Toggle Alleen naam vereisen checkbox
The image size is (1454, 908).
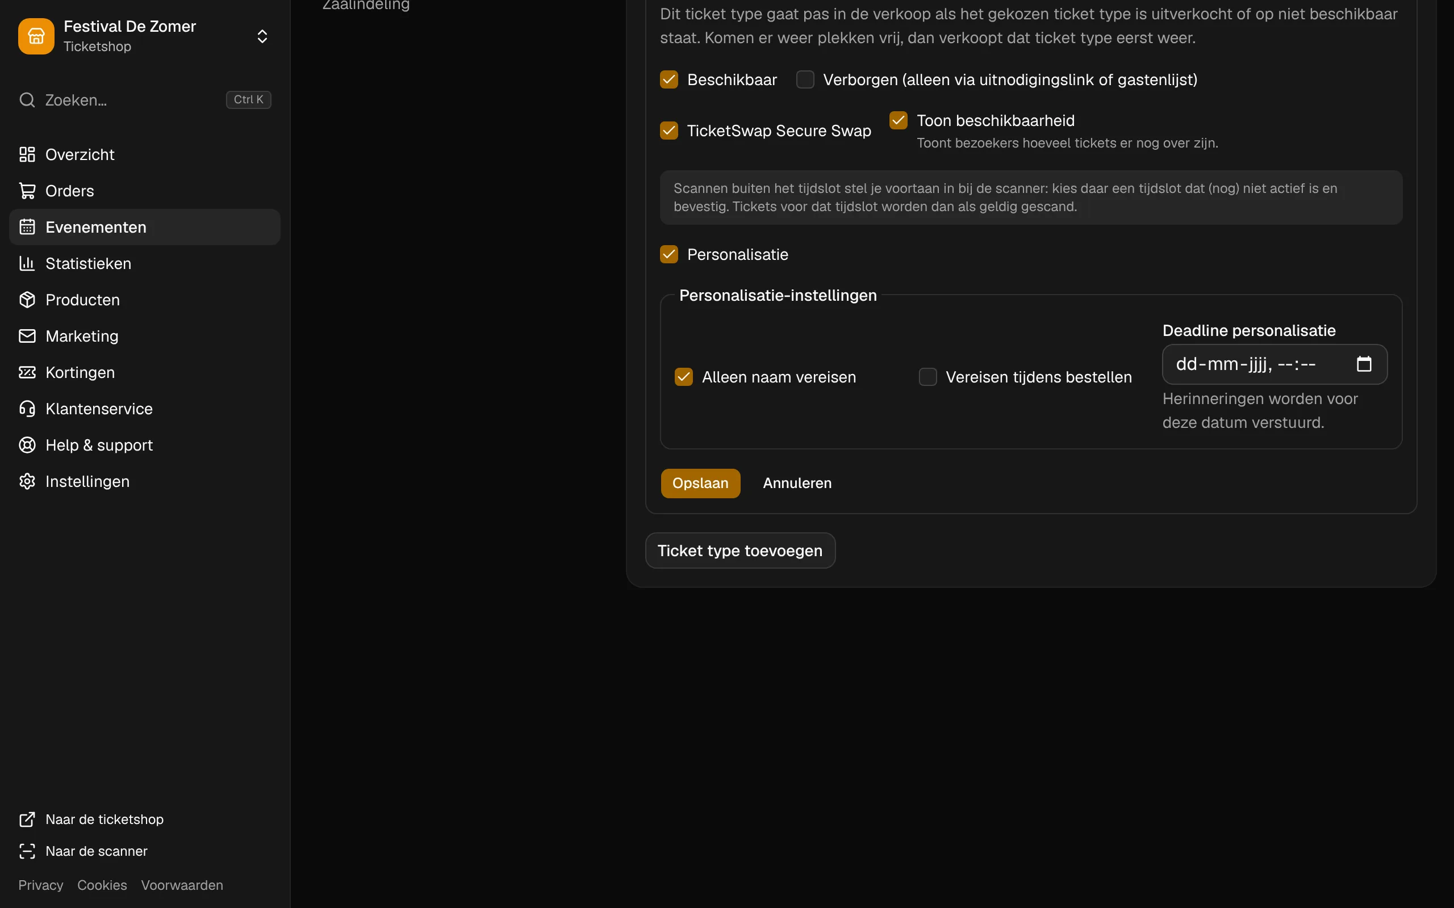[x=684, y=377]
